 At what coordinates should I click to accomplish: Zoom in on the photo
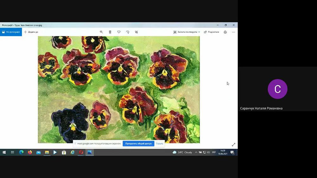tap(101, 32)
